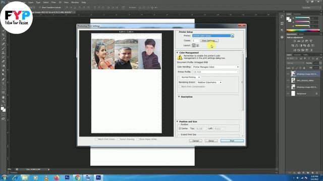Collapse the Description section
The width and height of the screenshot is (323, 181).
[x=179, y=97]
